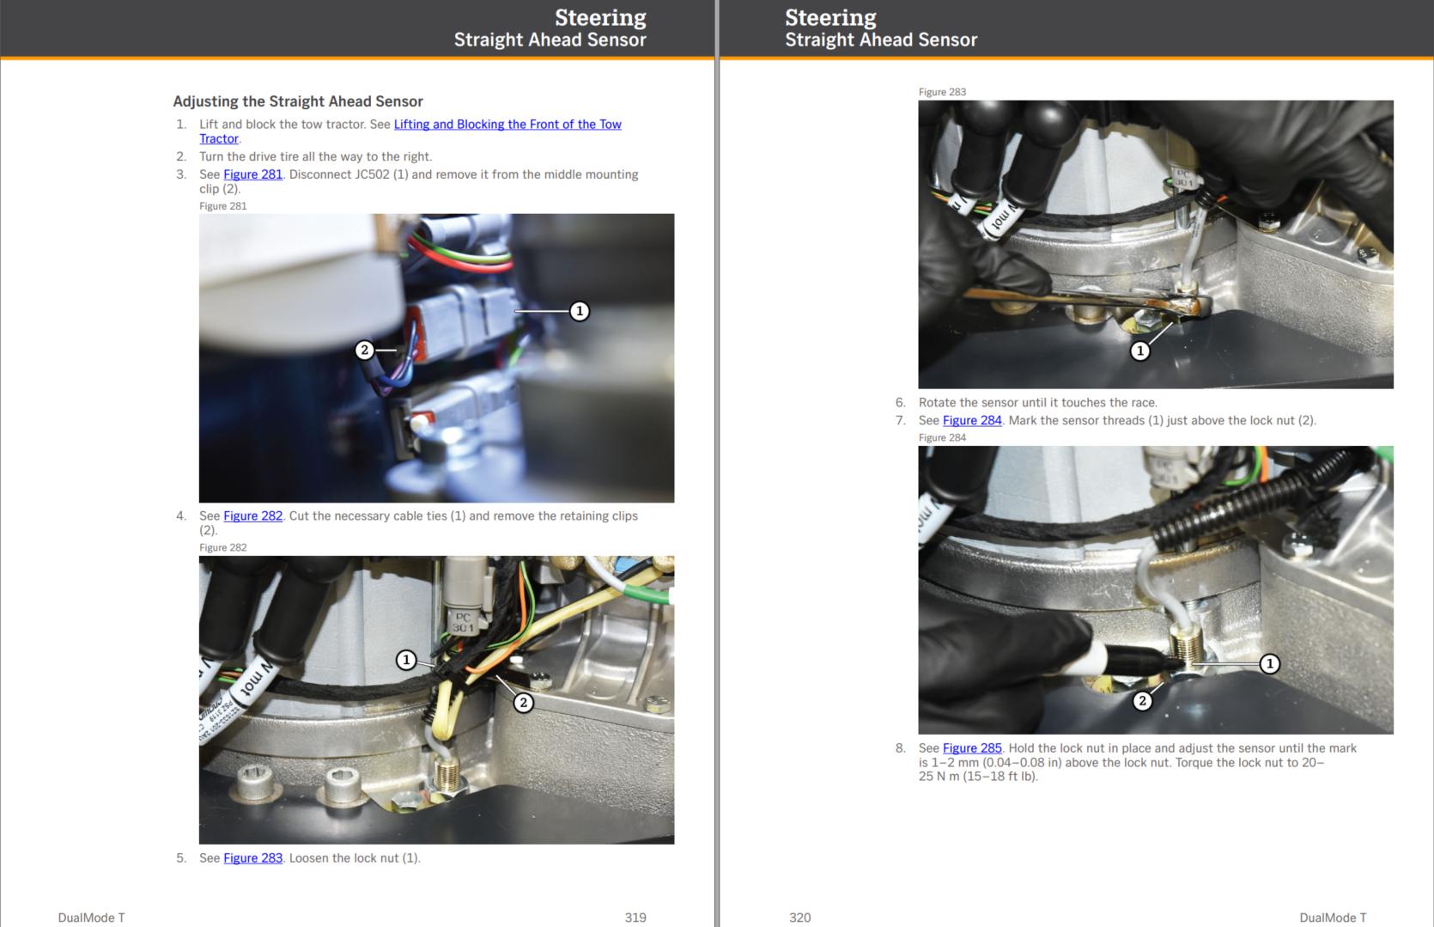The image size is (1434, 927).
Task: Click page number 320 in the footer
Action: [799, 918]
